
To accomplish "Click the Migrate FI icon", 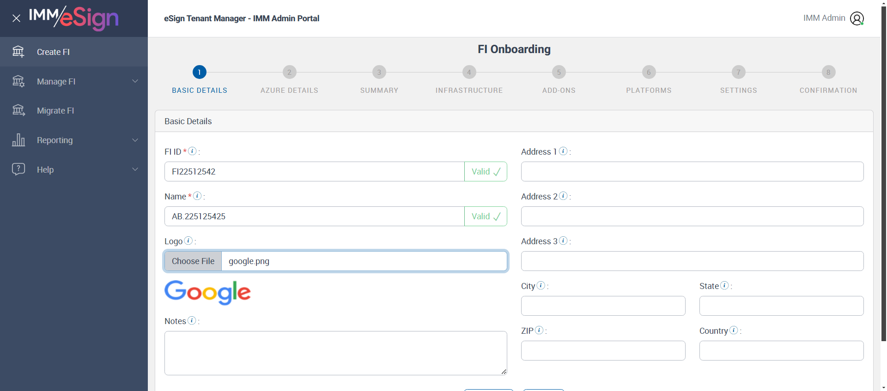I will (18, 110).
